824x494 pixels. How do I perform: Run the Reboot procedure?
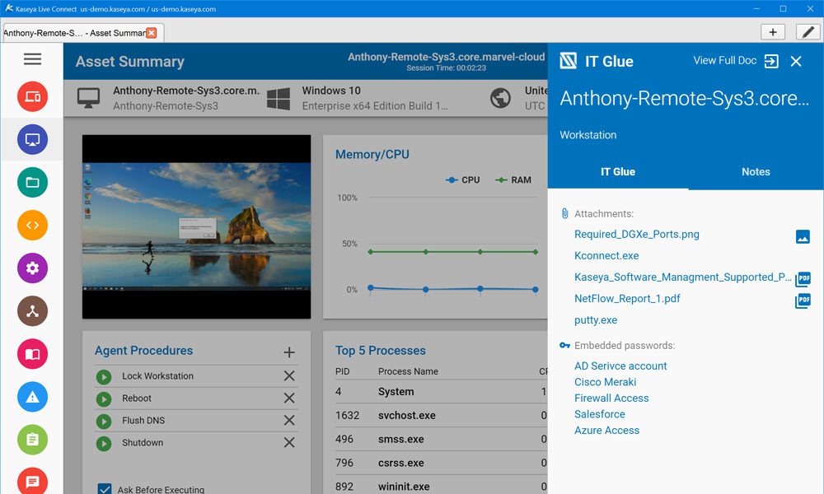(104, 399)
